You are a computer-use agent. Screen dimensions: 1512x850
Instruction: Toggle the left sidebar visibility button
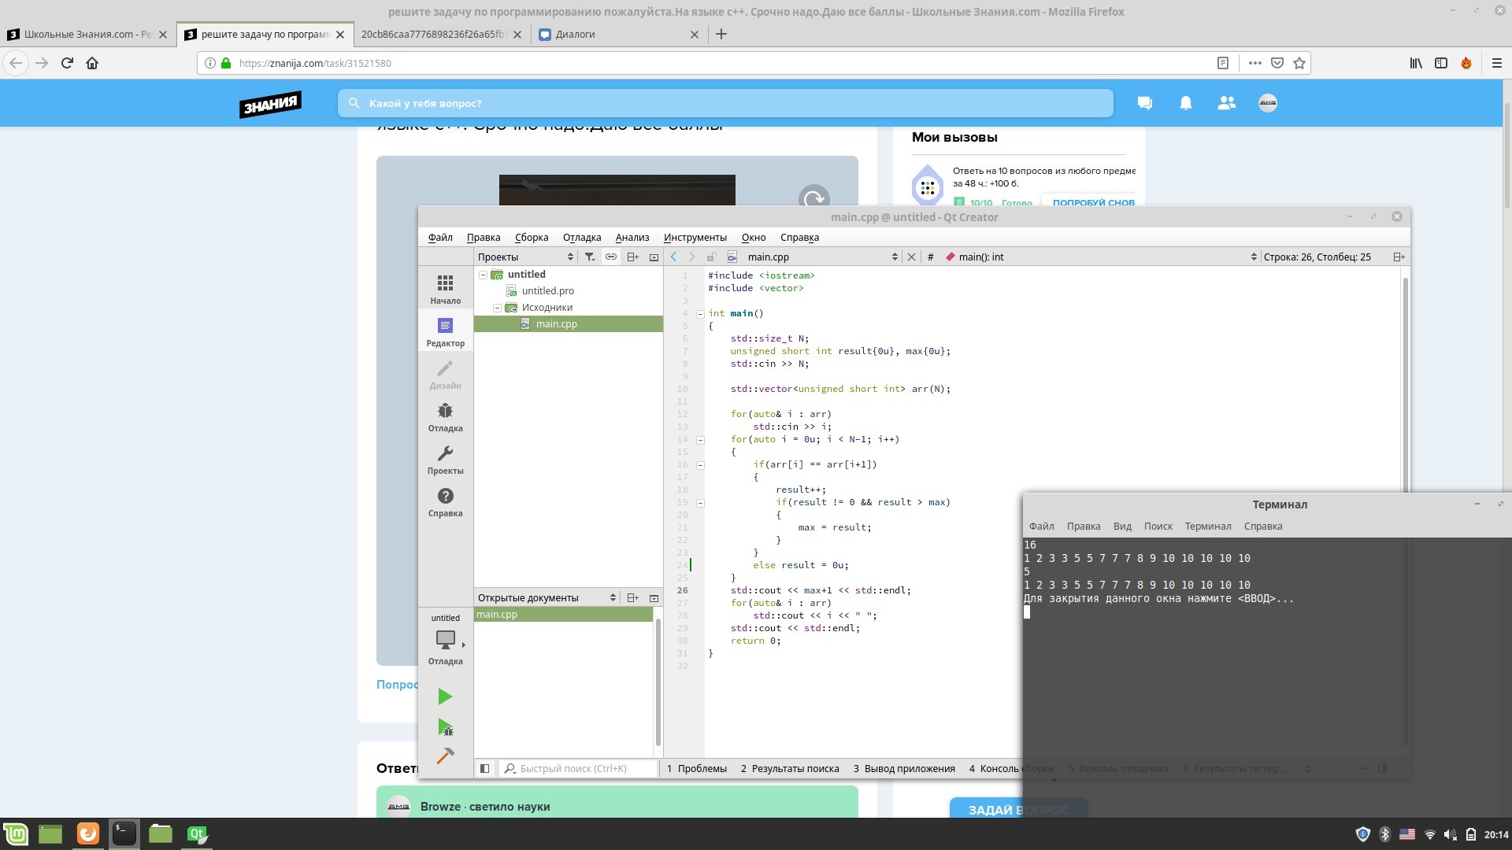point(485,768)
